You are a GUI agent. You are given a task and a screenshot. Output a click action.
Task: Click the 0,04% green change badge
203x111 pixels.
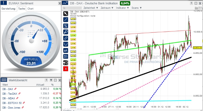click(125, 3)
